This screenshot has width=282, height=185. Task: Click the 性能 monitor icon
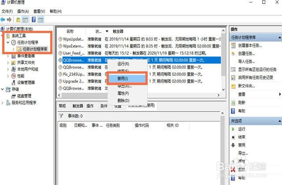[x=14, y=76]
